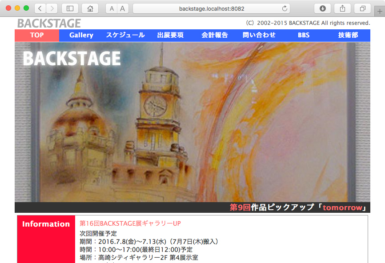Show downloads with the download arrow icon
This screenshot has height=263, width=385.
323,8
